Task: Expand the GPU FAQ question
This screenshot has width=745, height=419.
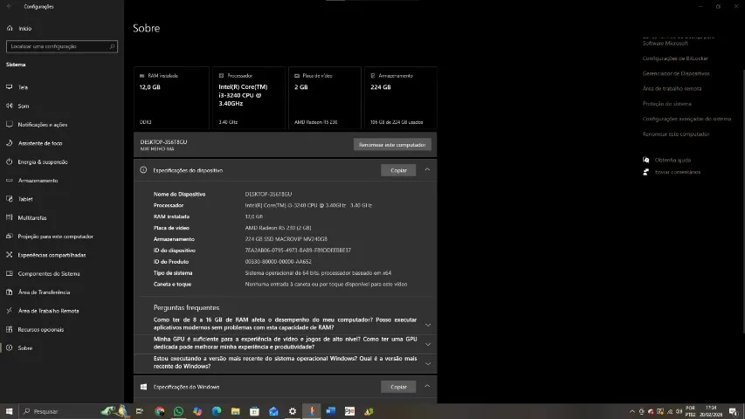Action: (427, 343)
